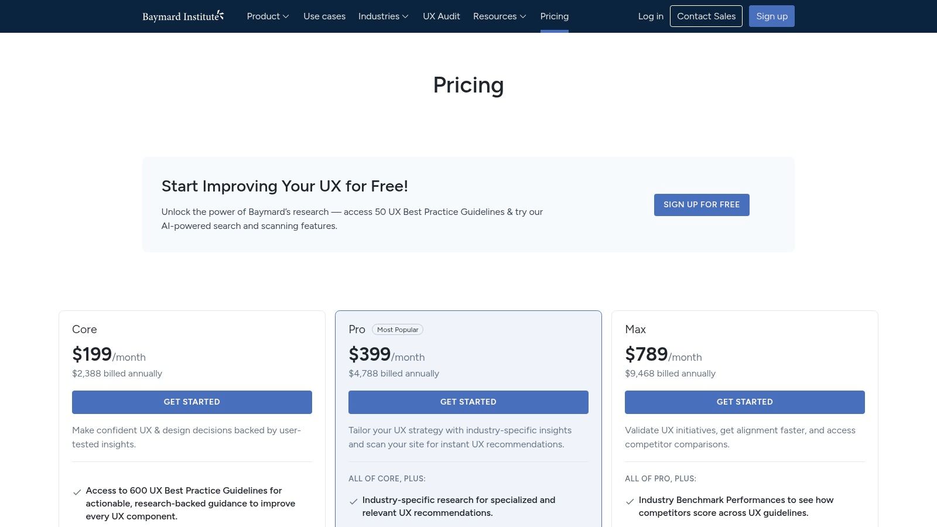This screenshot has width=937, height=527.
Task: Navigate to Use cases
Action: pos(324,16)
